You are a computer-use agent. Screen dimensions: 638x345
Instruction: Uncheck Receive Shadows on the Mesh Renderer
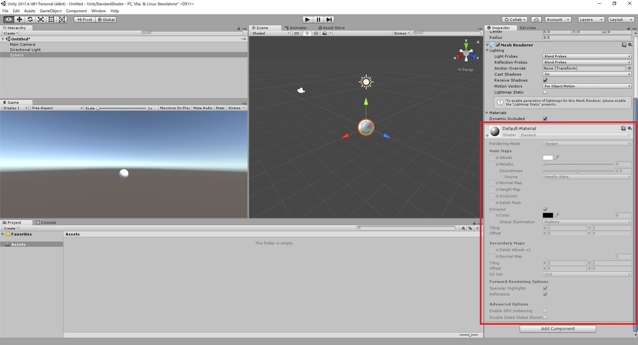(545, 80)
